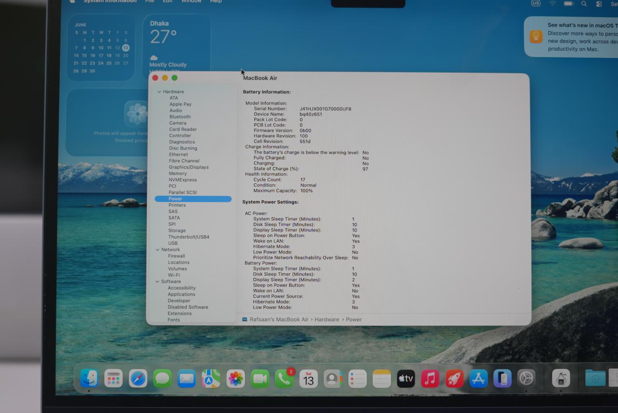Select Graphics/Displays in sidebar

[189, 167]
